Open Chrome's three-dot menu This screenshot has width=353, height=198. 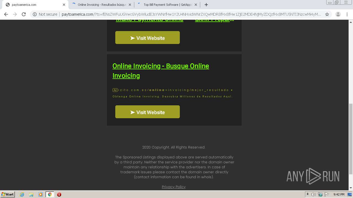[x=347, y=14]
